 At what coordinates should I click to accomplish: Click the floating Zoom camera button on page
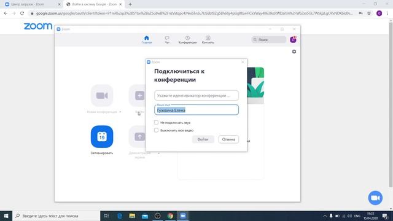click(375, 198)
